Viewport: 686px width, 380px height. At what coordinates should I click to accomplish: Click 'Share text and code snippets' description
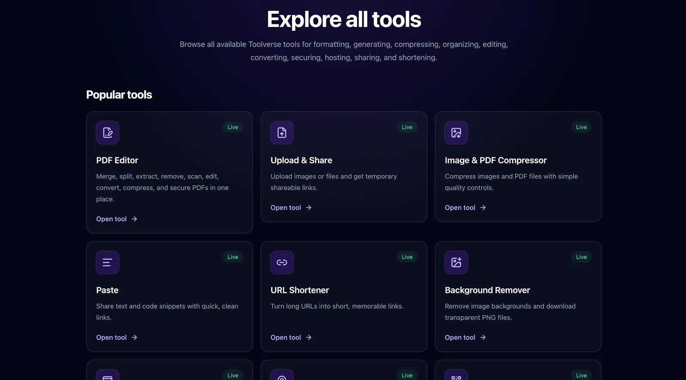167,312
